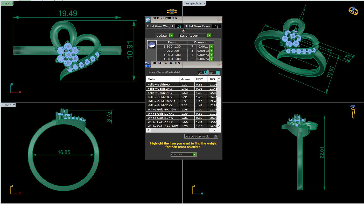Click left arrow of horizontal metals scrollbar

[x=148, y=130]
